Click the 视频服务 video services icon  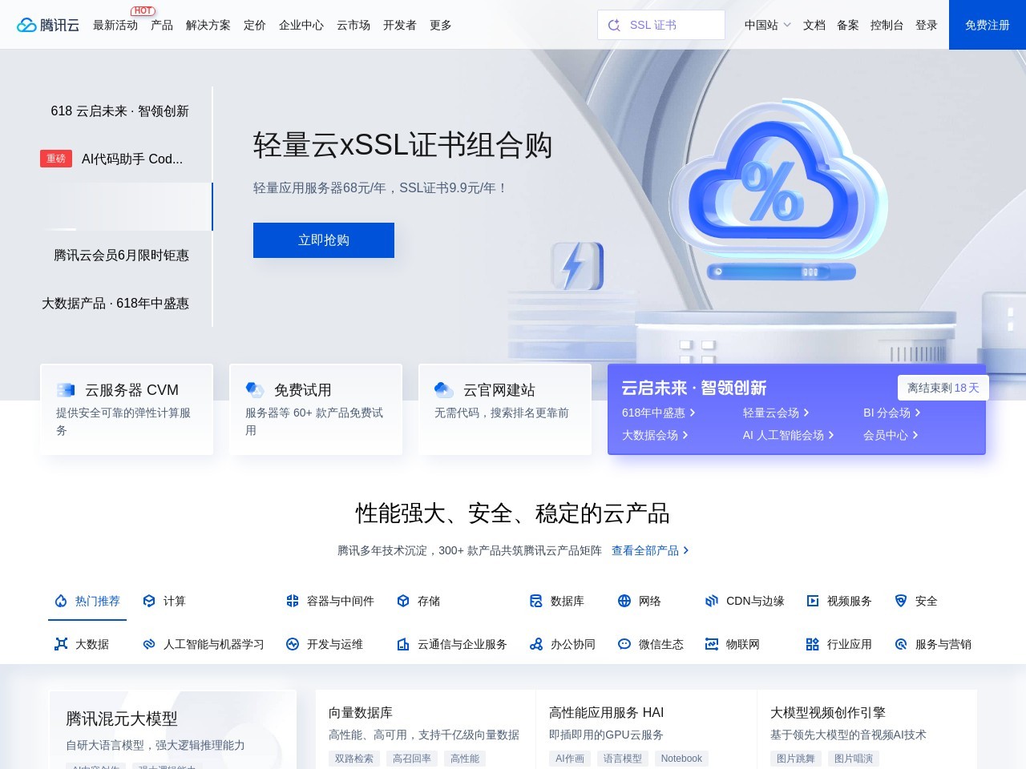click(x=813, y=601)
